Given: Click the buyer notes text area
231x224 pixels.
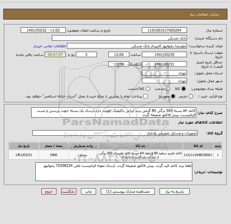Looking at the screenshot, I should [x=114, y=172].
